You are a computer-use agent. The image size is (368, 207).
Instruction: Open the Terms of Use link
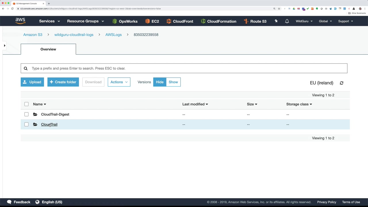[351, 202]
